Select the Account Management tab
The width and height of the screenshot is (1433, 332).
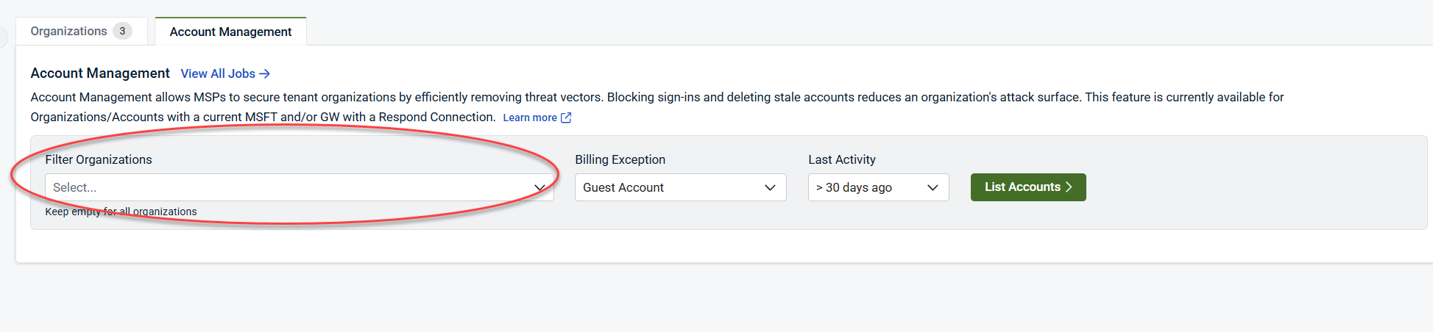click(x=230, y=32)
